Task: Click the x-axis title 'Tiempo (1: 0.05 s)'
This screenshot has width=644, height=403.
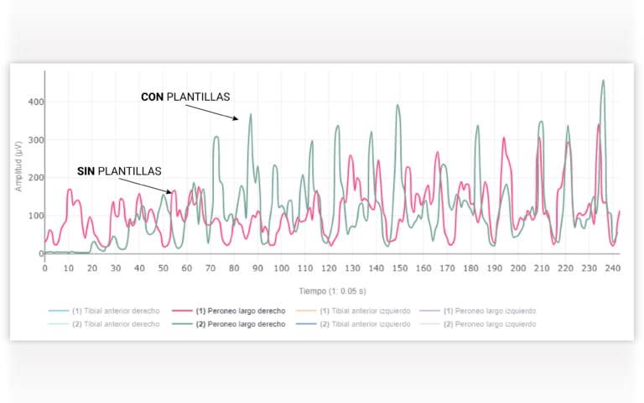Action: (332, 291)
